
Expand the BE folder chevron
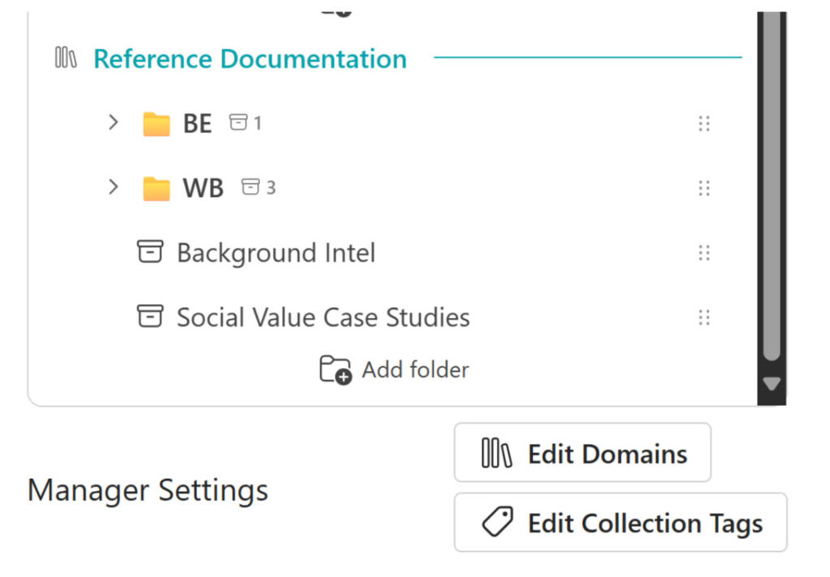(x=113, y=123)
